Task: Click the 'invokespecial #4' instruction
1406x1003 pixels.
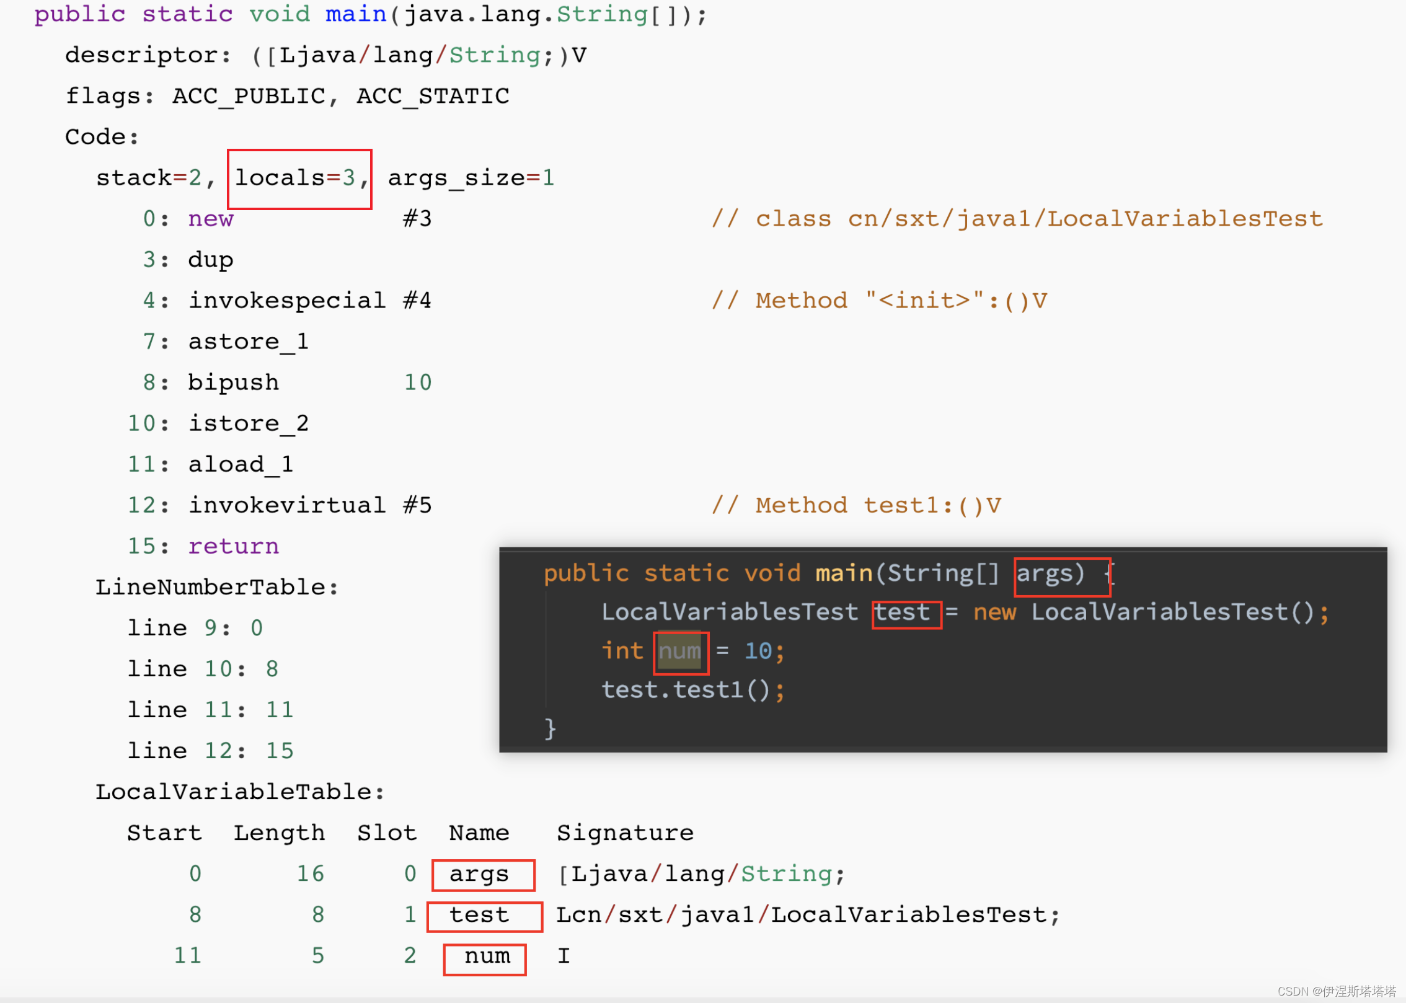Action: pos(310,301)
